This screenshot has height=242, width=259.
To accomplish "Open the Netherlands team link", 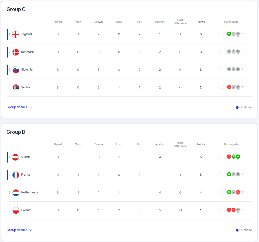I will click(30, 192).
